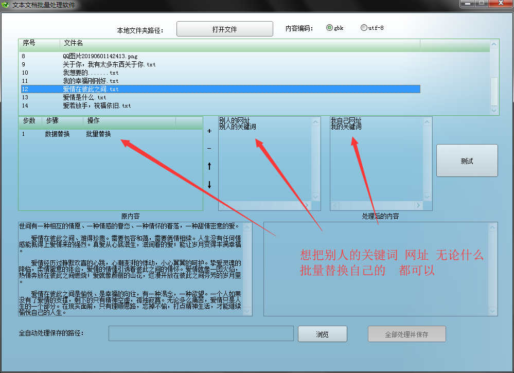514x373 pixels.
Task: Click the minus icon to remove step
Action: (209, 149)
